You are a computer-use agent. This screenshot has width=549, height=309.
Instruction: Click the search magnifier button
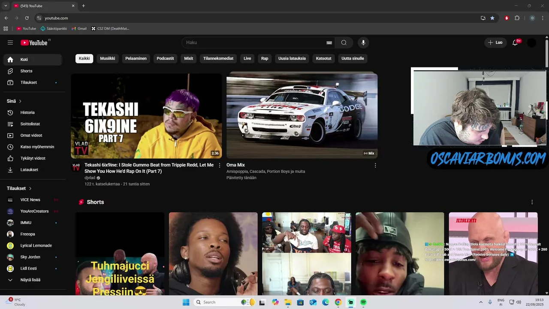344,42
